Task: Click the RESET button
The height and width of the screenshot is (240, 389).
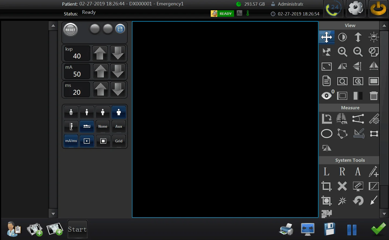Action: click(x=70, y=30)
